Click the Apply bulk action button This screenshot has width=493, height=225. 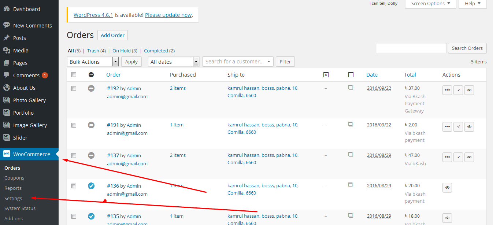(131, 62)
